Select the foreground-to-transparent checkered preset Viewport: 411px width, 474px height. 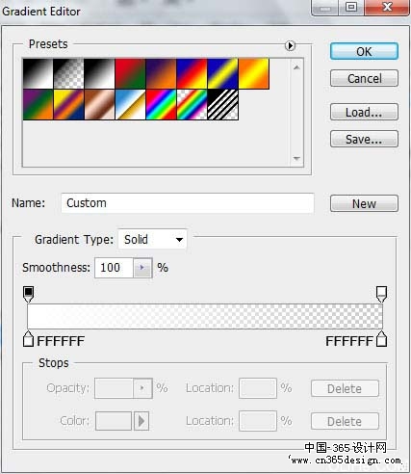pos(68,73)
